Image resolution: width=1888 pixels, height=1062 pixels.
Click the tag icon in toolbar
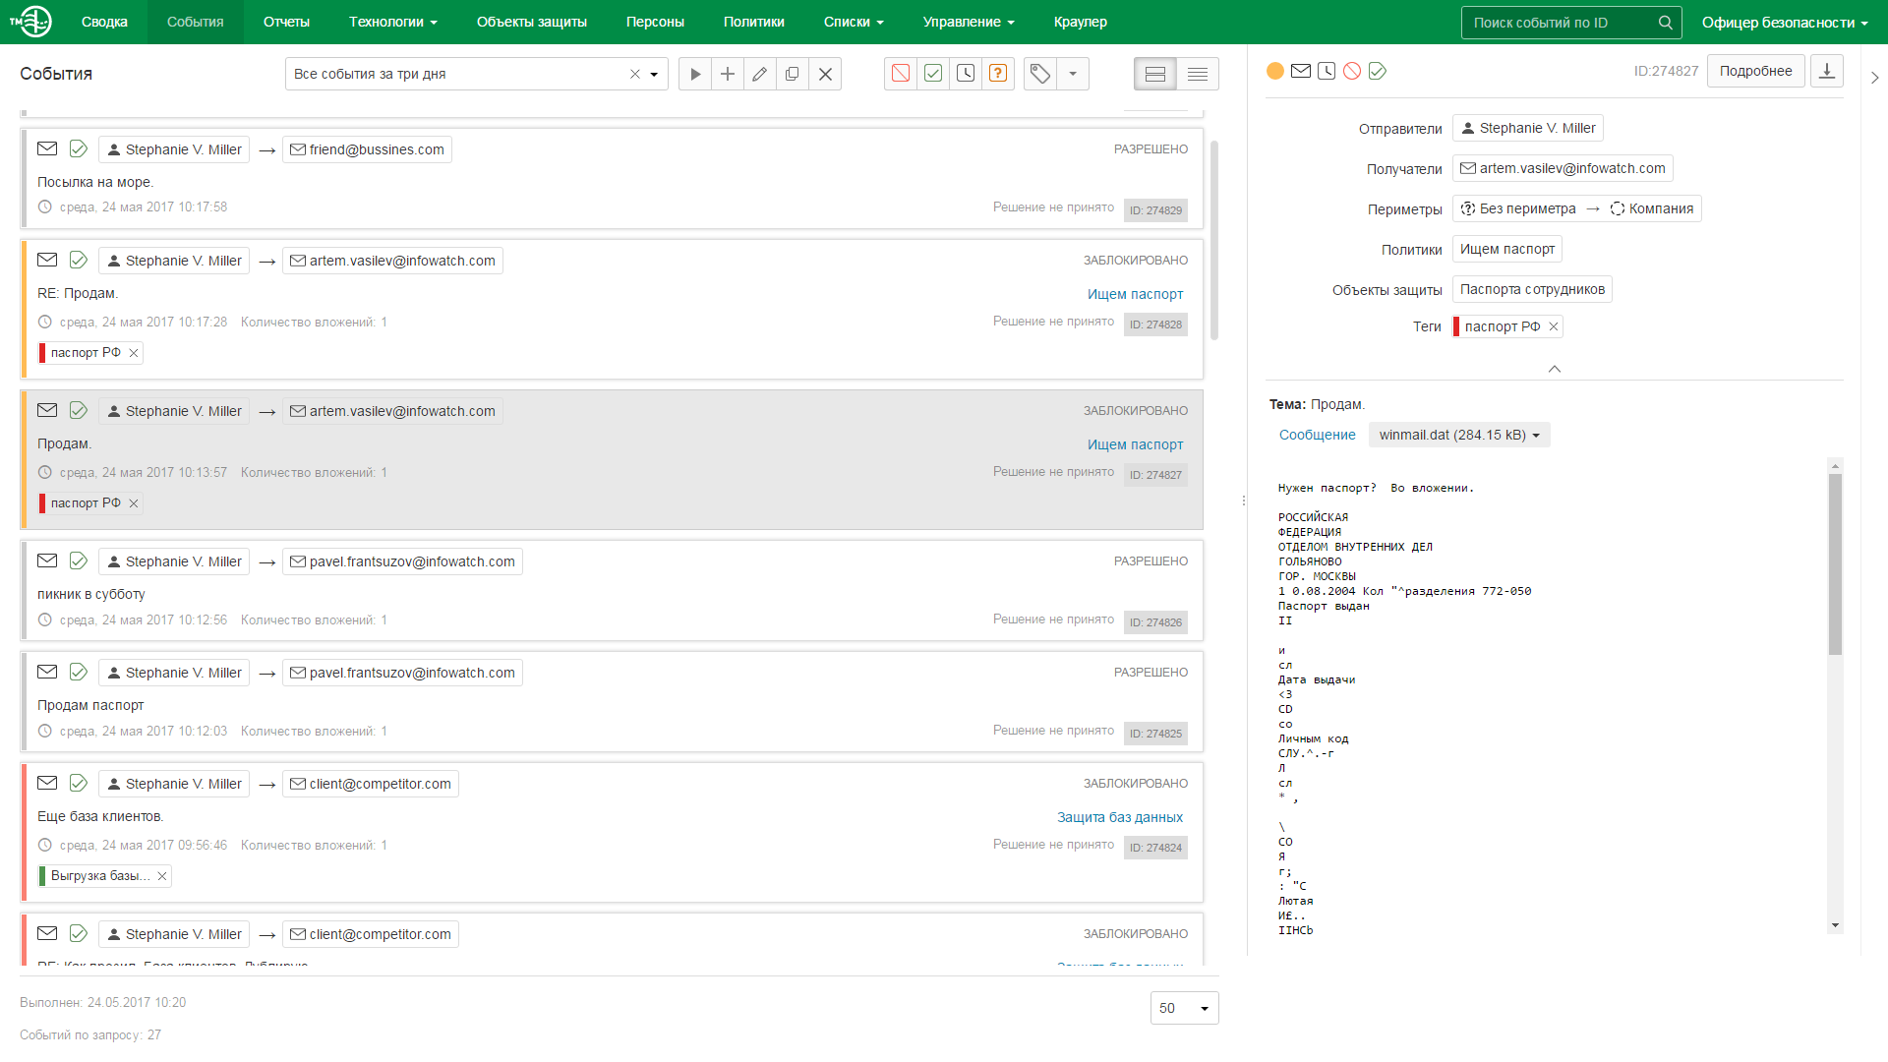click(x=1040, y=74)
